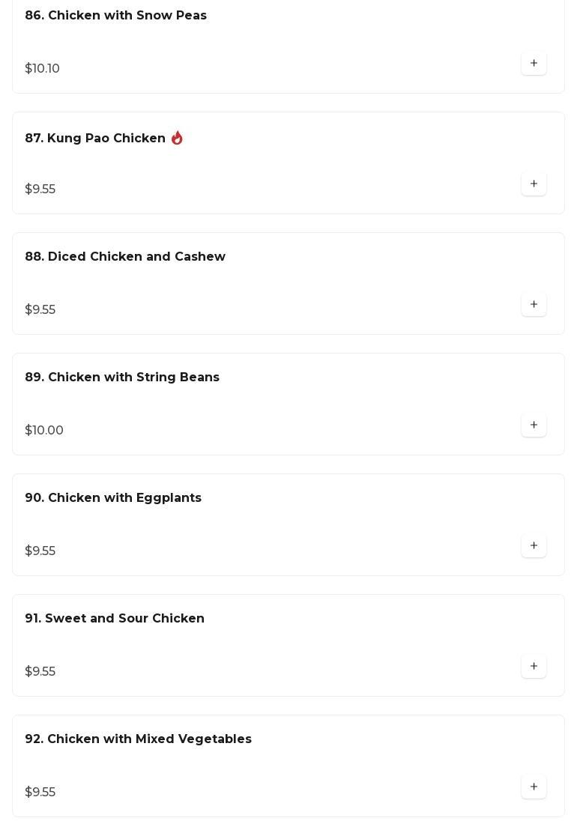Click the $9.55 price under Chicken with Eggplants
This screenshot has height=824, width=577.
(40, 551)
